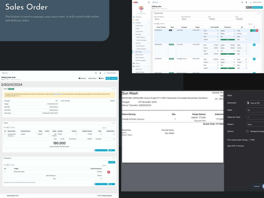Open Pages per sheet dropdown
Viewport: 264px width, 198px height.
coord(255,117)
